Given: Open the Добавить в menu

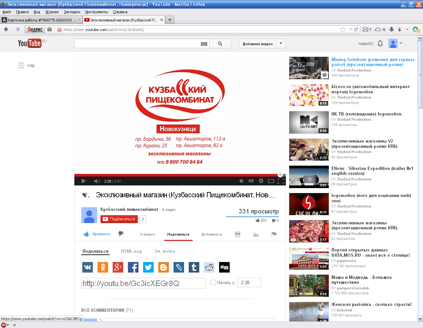Looking at the screenshot, I should (212, 234).
